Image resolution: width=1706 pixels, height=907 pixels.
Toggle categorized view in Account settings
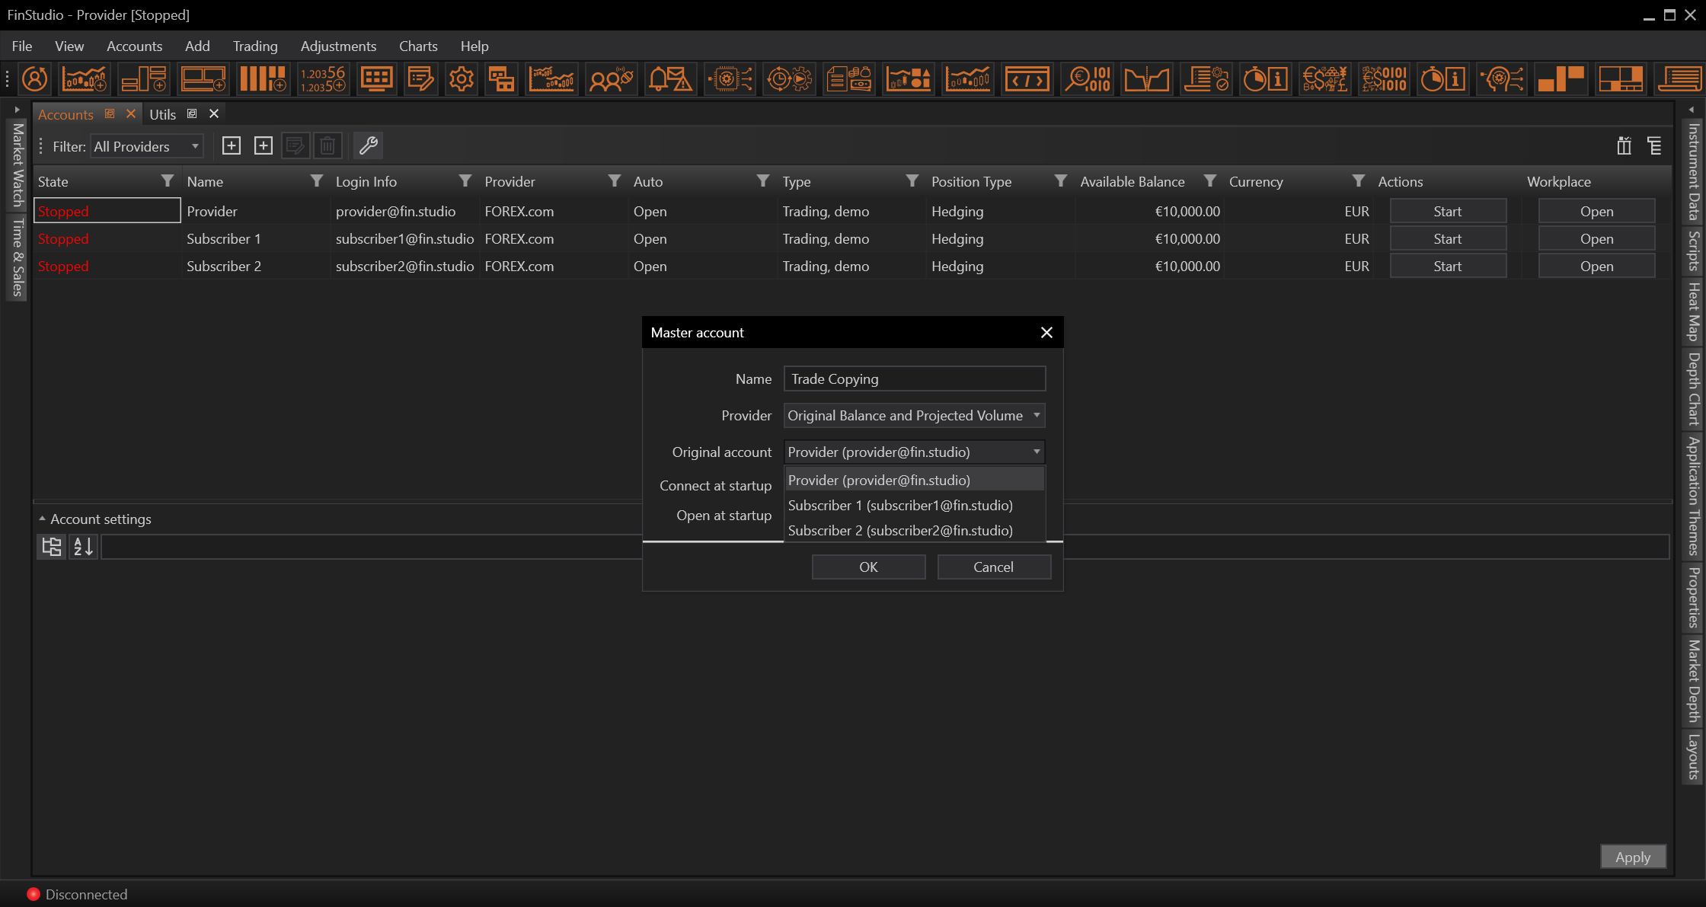point(52,546)
